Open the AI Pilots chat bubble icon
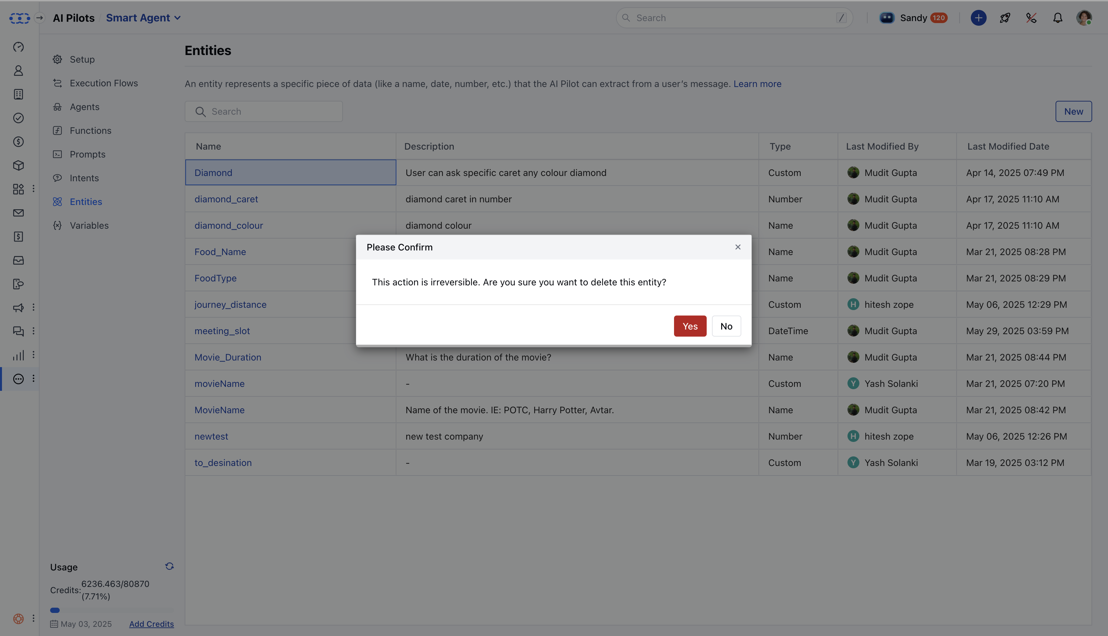This screenshot has height=636, width=1108. click(18, 379)
